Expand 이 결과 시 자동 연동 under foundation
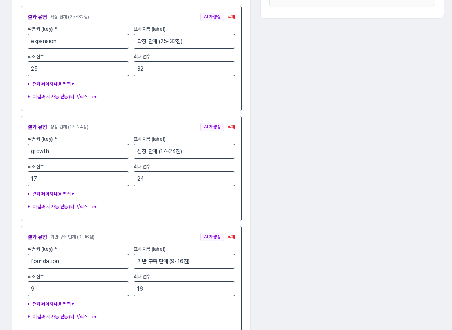Screen dimensions: 452x330 click(x=62, y=317)
